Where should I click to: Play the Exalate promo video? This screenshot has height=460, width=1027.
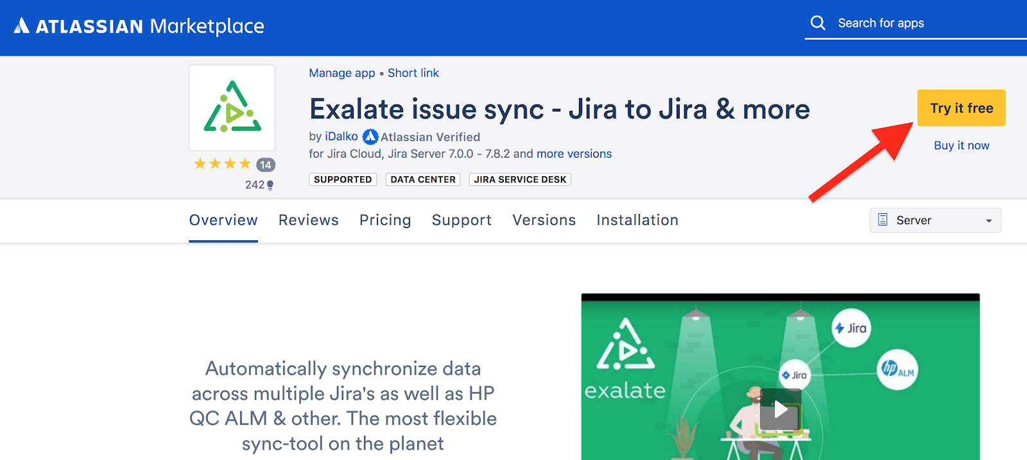(781, 409)
